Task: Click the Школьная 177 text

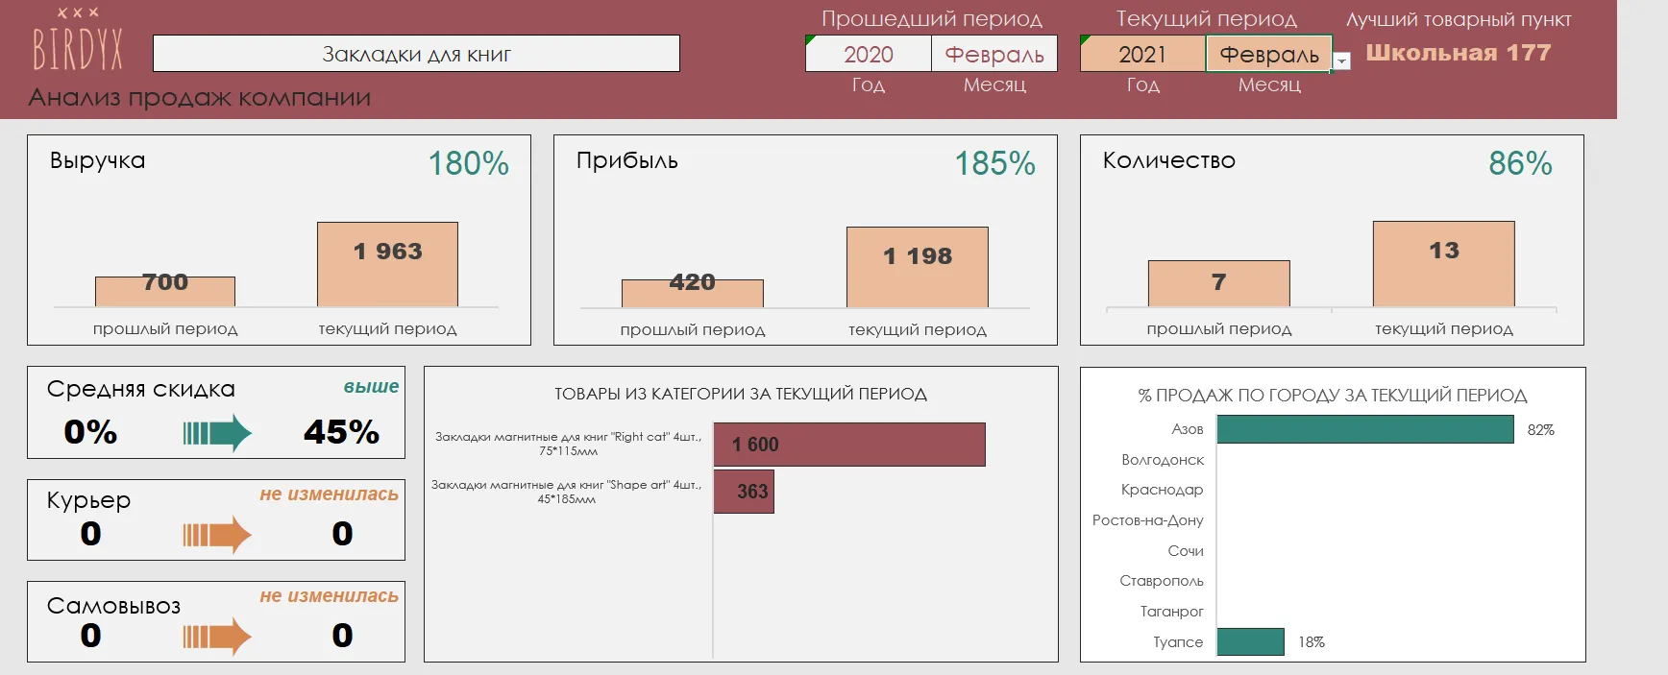Action: click(1459, 53)
